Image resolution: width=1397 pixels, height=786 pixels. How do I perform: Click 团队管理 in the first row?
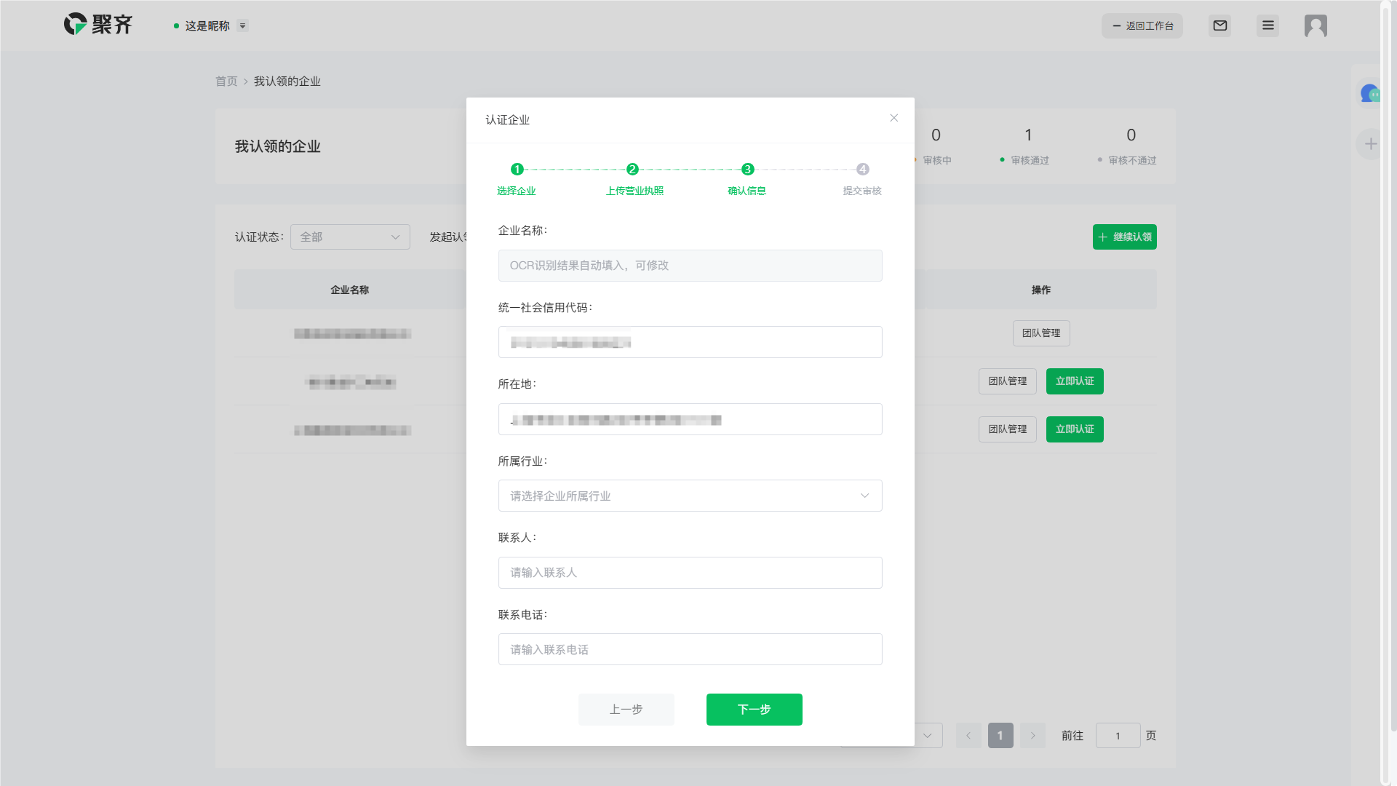coord(1041,333)
